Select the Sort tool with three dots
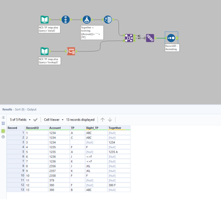Screen dimensions: 221x199 click(171, 38)
